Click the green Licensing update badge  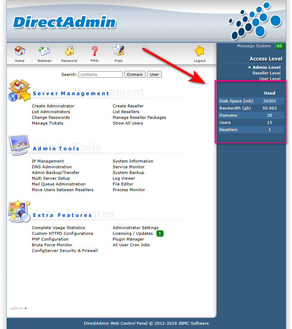point(160,233)
